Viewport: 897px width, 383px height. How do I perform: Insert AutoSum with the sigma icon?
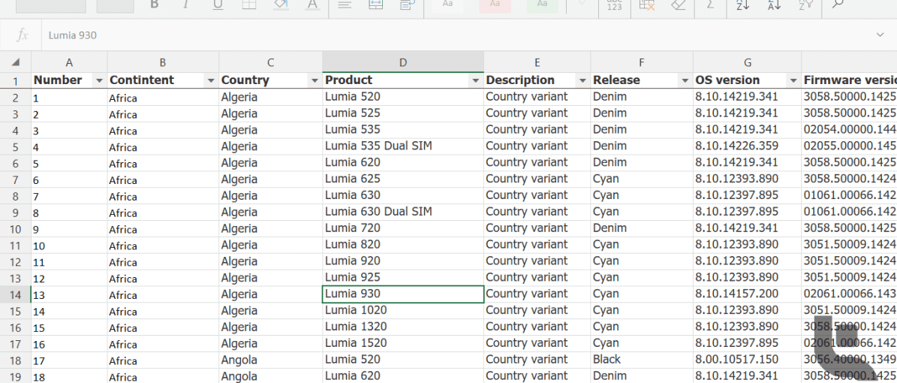pyautogui.click(x=711, y=5)
